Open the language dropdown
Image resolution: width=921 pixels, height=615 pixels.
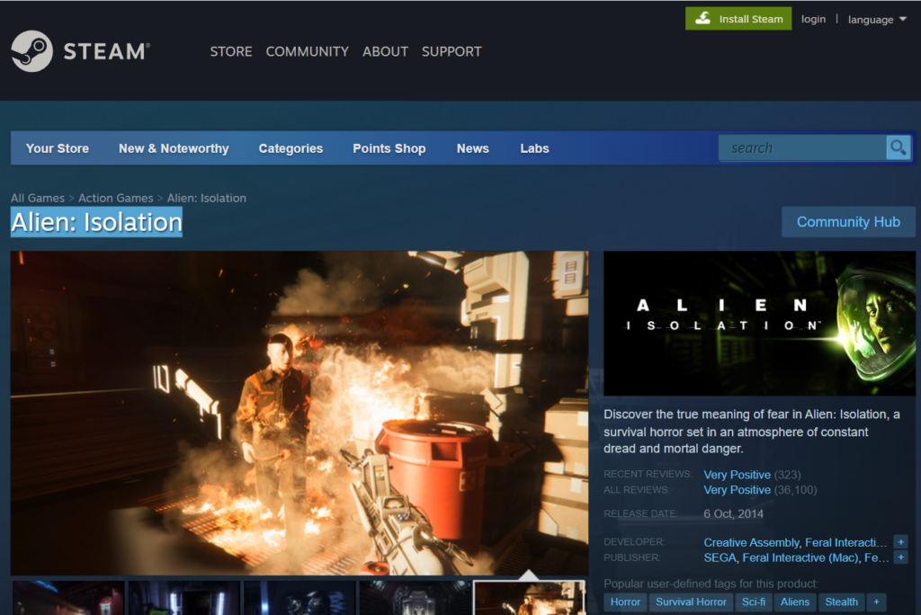pyautogui.click(x=877, y=20)
